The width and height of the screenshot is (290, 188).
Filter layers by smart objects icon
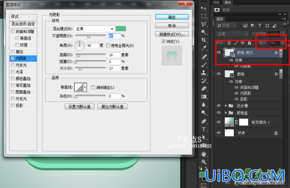click(274, 26)
